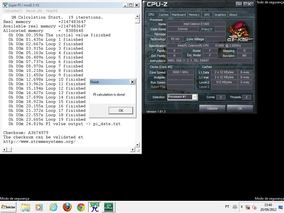Click the Instructions field MMX, SSE
This screenshot has height=213, width=284.
[210, 61]
